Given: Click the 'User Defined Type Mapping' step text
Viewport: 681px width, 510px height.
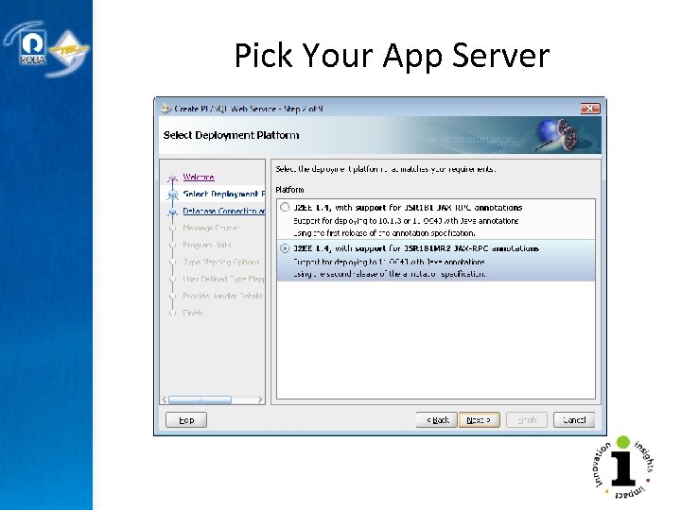Looking at the screenshot, I should 223,279.
